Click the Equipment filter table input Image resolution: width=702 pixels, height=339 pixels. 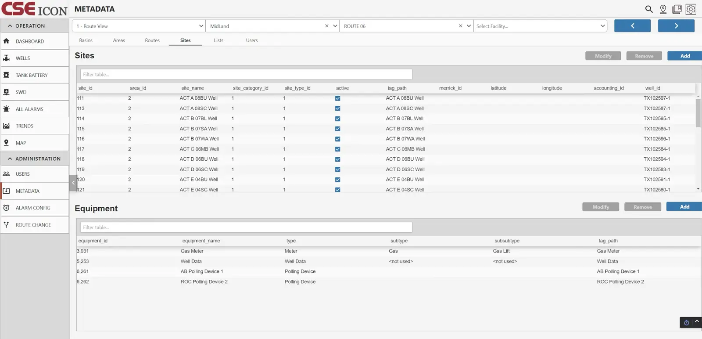tap(246, 227)
